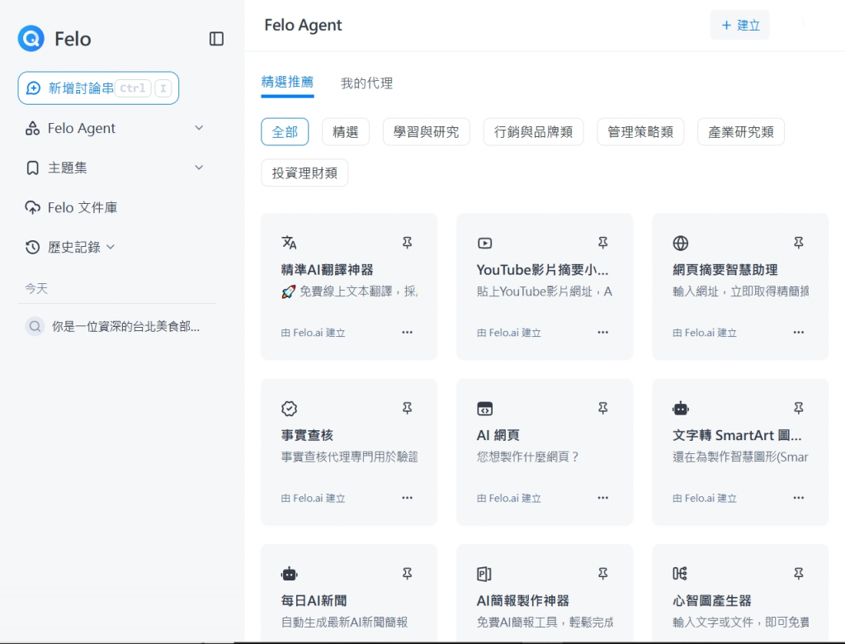The height and width of the screenshot is (644, 845).
Task: Collapse the sidebar panel icon
Action: (x=216, y=38)
